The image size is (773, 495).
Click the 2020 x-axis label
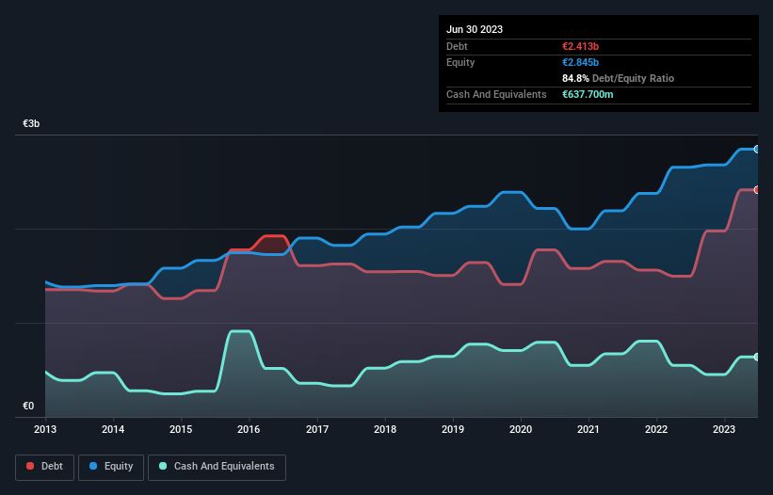click(521, 429)
